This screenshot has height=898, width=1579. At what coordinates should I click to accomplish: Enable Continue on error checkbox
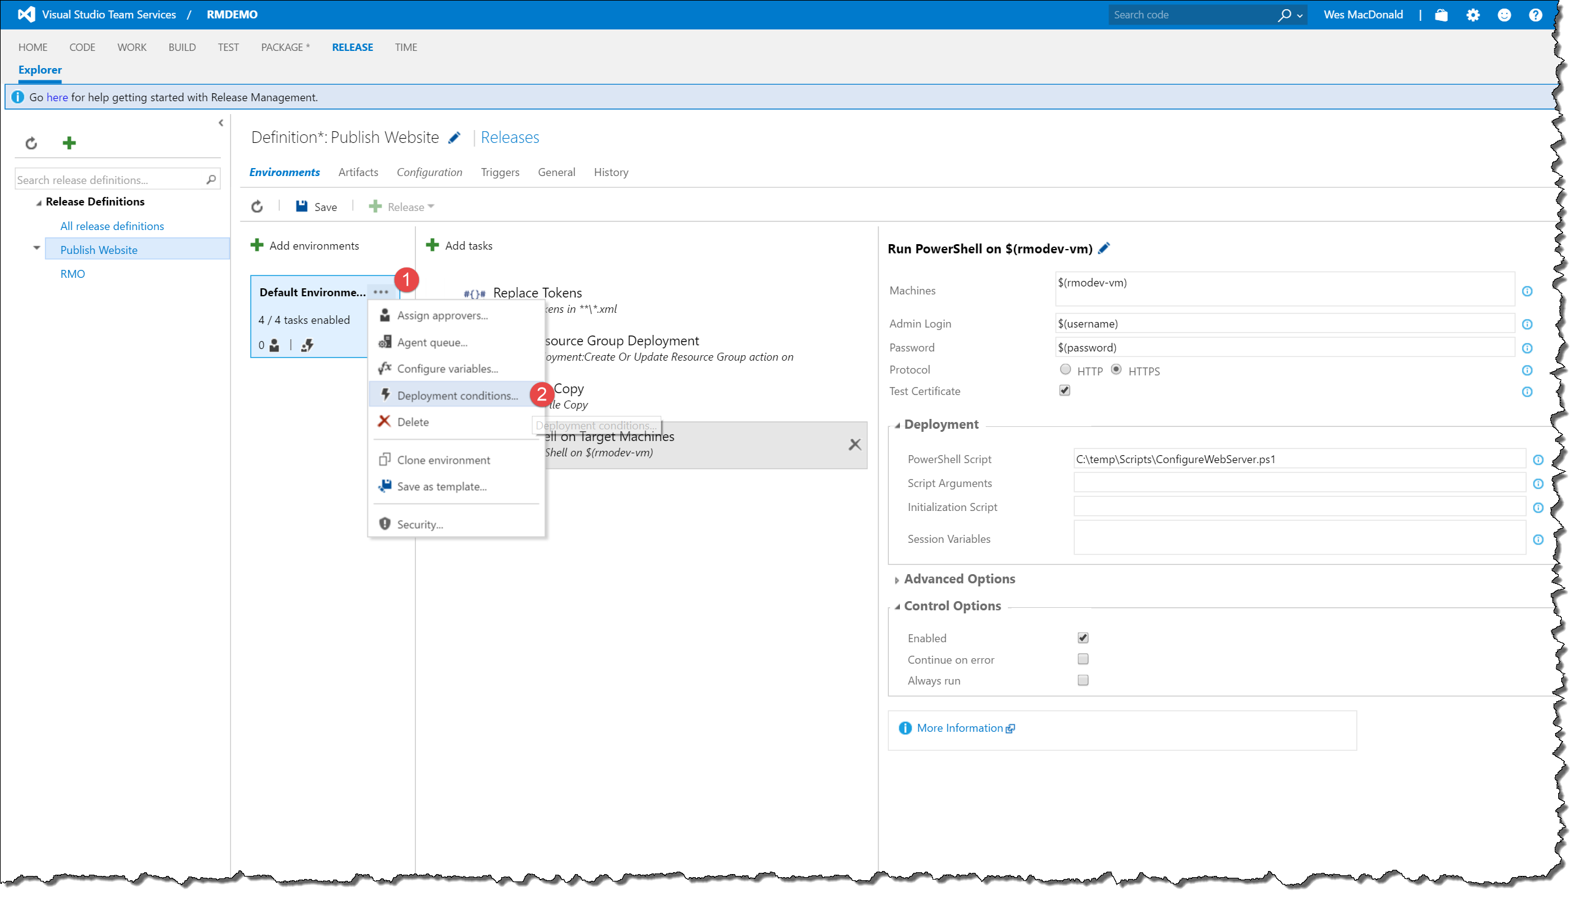1083,659
